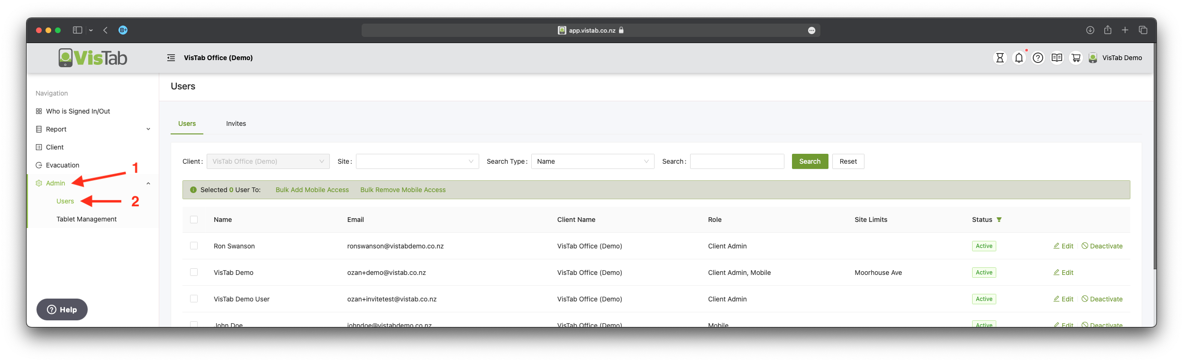Click the Status column filter icon
The image size is (1183, 362).
coord(999,220)
